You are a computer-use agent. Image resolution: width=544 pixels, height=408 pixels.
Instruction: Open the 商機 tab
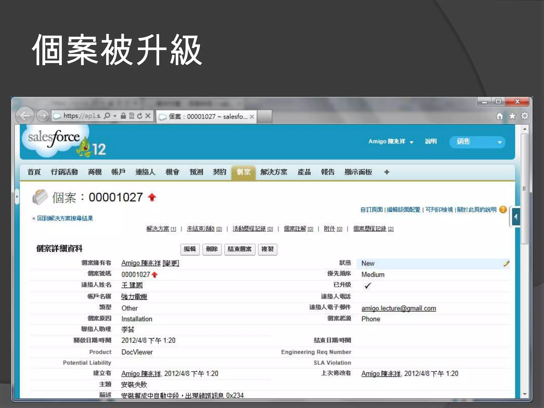pos(95,172)
